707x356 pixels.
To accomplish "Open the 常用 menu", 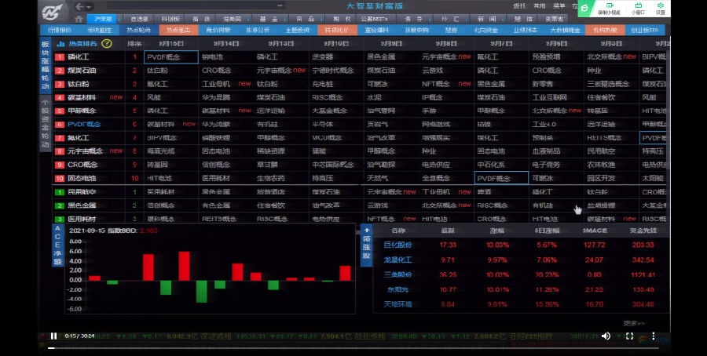I will coord(539,5).
